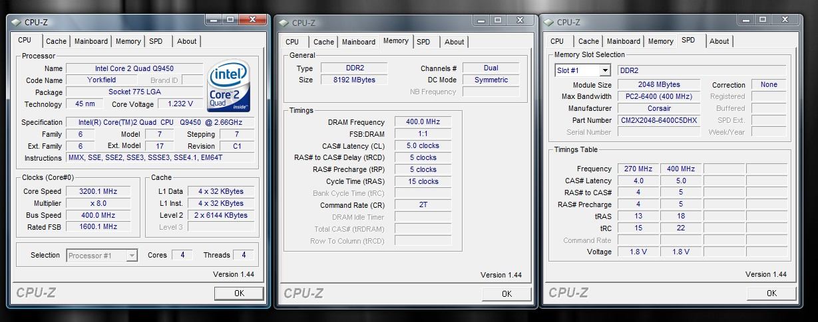This screenshot has width=818, height=322.
Task: Switch to About tab in the memory timings window
Action: coord(454,42)
